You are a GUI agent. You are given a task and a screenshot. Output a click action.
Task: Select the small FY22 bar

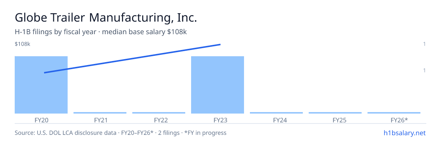(159, 113)
